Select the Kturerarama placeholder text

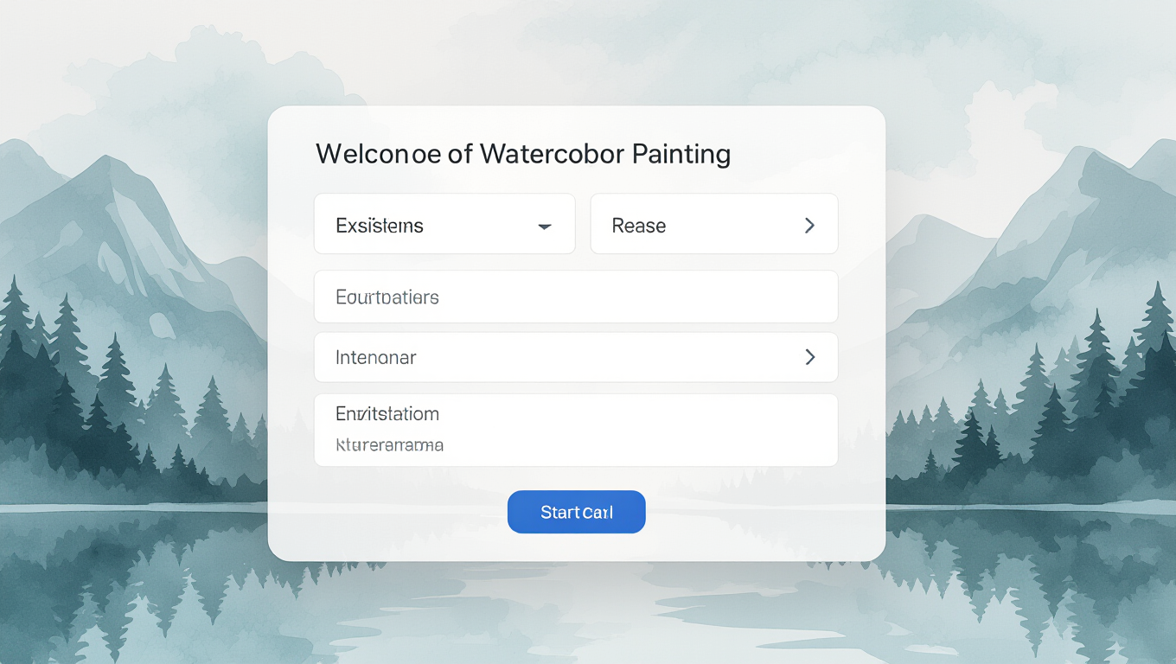coord(390,445)
